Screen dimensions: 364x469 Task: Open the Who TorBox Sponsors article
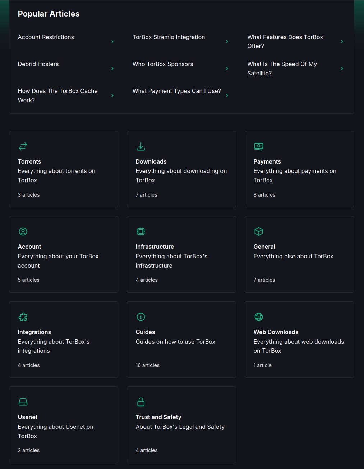163,64
